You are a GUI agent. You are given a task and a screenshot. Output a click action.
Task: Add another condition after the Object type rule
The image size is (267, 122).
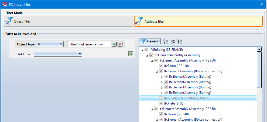coord(114,44)
